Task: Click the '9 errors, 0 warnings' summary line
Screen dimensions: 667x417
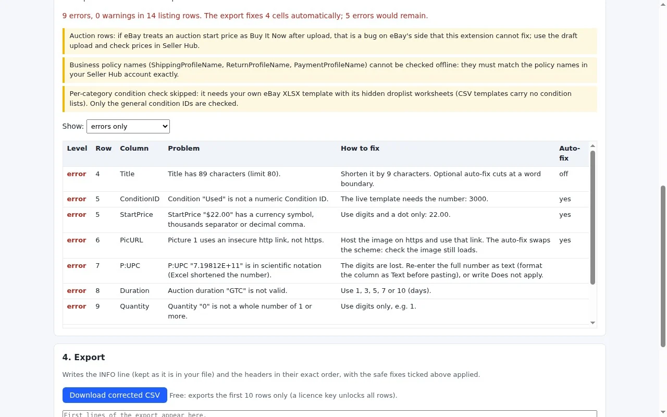Action: (x=245, y=16)
